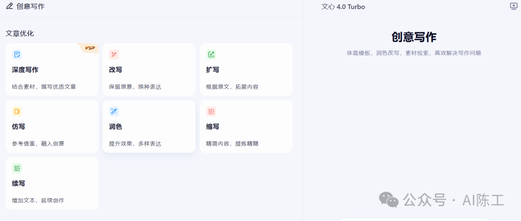Open 仿写 card description text
This screenshot has height=221, width=521.
point(38,144)
